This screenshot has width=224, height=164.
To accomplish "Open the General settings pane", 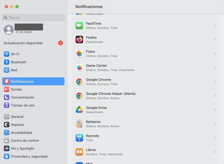I will pyautogui.click(x=33, y=117).
